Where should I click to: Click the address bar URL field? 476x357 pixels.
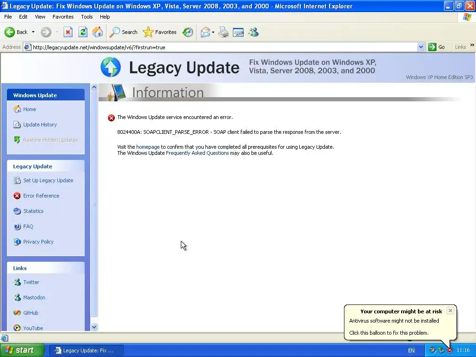tap(223, 47)
